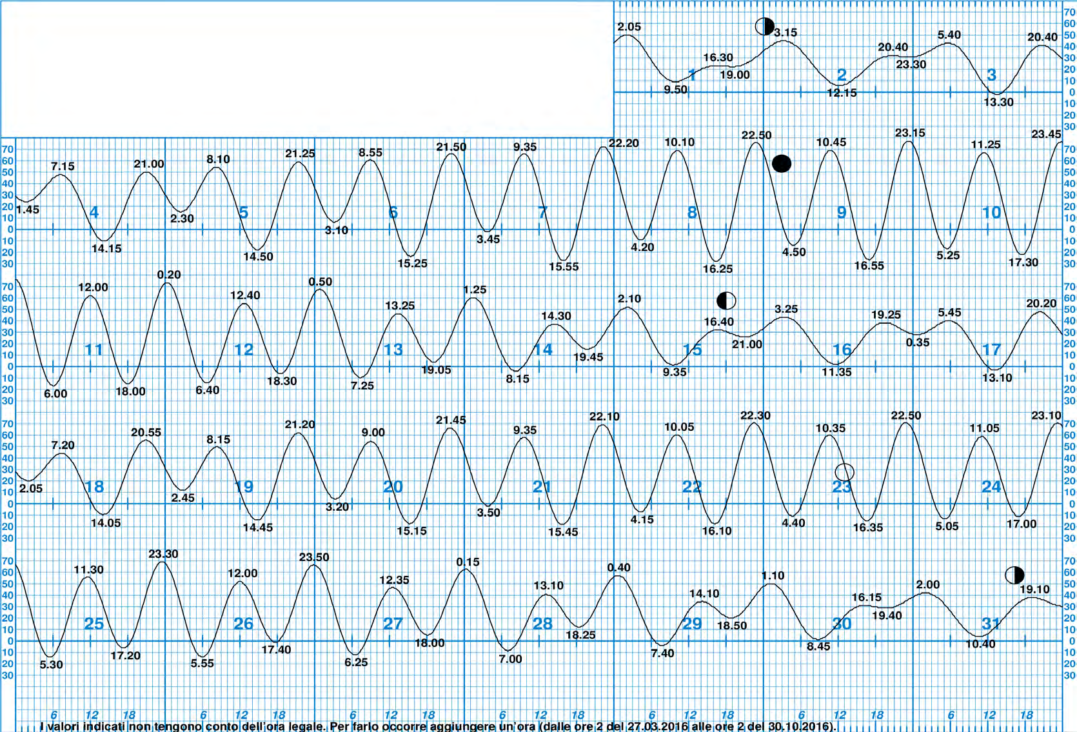Click the tide time 0.35
Screen dimensions: 1077x732
click(918, 342)
